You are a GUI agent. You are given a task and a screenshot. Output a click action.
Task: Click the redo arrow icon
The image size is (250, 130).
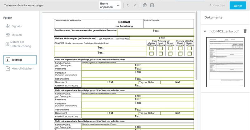click(x=135, y=5)
